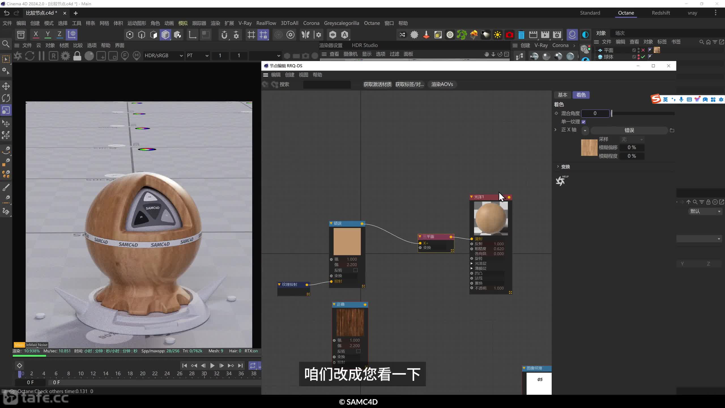Click 获取激活材质 button
This screenshot has height=408, width=725.
[x=378, y=84]
